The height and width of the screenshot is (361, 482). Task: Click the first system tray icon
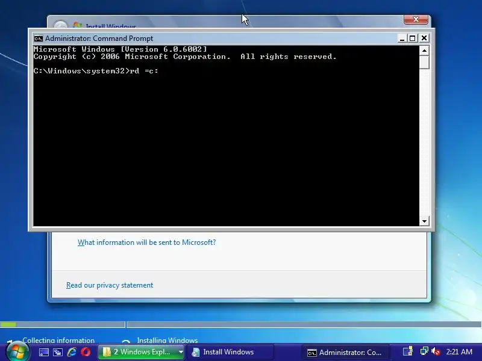[x=408, y=351]
